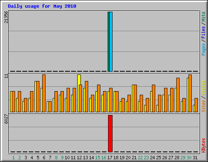Click day label 9 on the axis
The height and width of the screenshot is (162, 208).
pyautogui.click(x=62, y=158)
